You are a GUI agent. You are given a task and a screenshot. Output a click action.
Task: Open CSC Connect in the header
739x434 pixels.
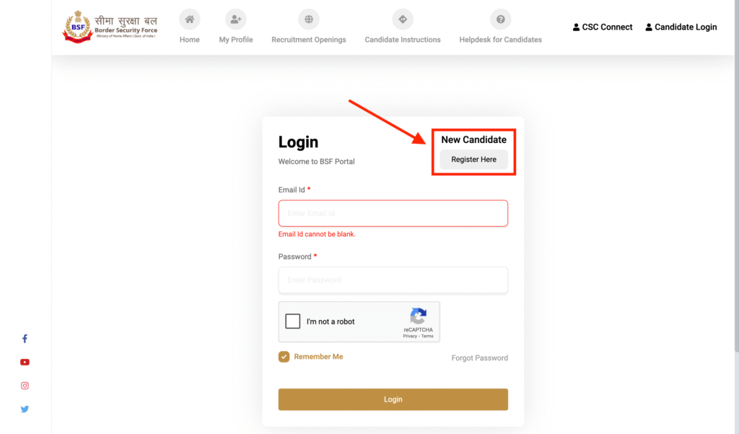pyautogui.click(x=603, y=27)
